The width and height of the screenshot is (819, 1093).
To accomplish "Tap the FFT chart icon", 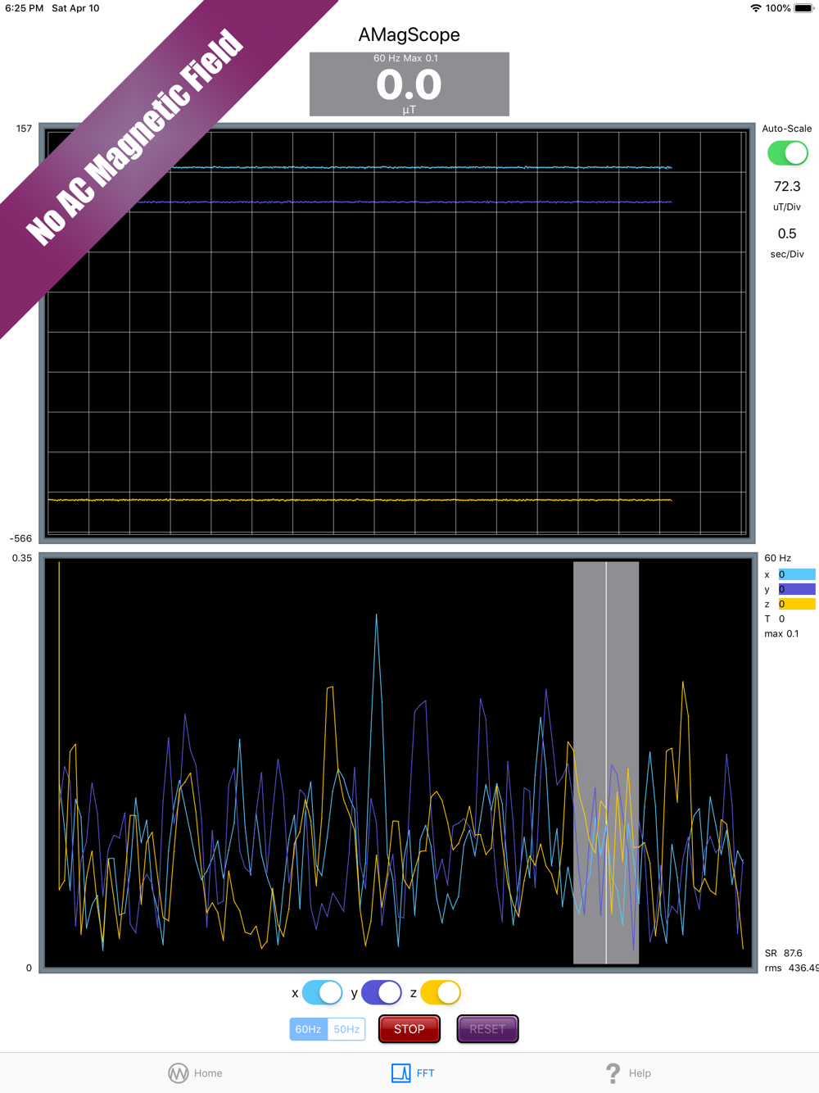I will click(400, 1073).
